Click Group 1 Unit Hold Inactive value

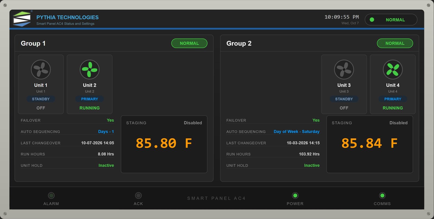tap(106, 165)
